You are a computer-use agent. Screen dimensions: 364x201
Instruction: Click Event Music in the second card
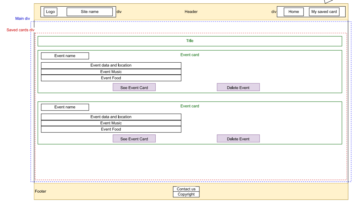pos(111,123)
